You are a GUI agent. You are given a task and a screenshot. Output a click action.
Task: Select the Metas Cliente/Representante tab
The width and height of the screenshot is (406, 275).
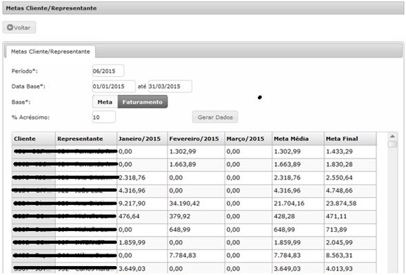click(50, 52)
